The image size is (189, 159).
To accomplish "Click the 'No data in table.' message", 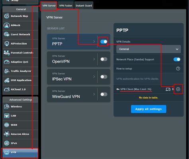I will (x=148, y=98).
